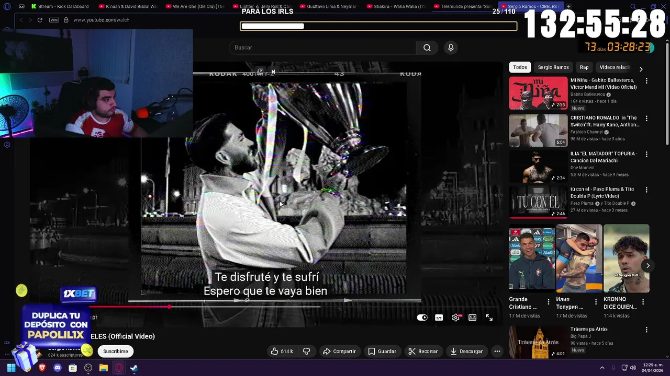Click the Suscribirse button
Viewport: 670px width, 376px height.
(x=116, y=351)
